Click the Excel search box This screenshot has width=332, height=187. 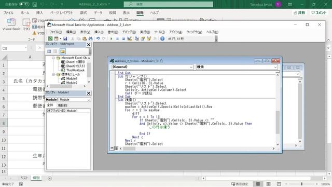pyautogui.click(x=169, y=4)
